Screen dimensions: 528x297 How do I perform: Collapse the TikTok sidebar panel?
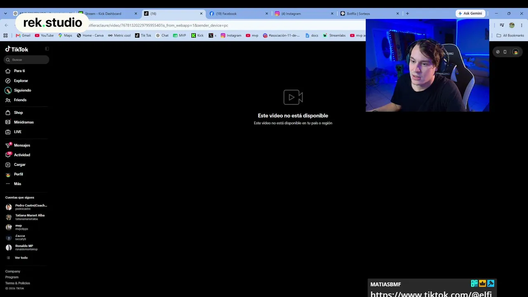(x=47, y=49)
